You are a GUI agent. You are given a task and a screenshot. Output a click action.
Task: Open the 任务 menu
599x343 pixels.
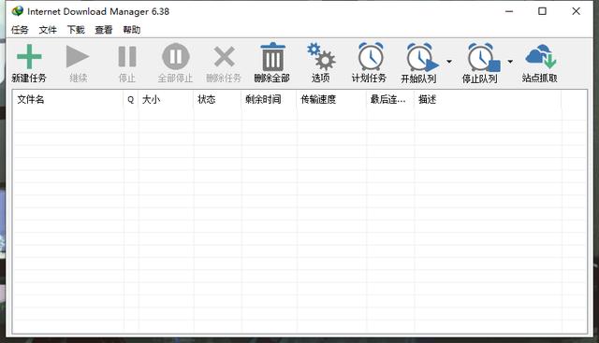pyautogui.click(x=20, y=30)
